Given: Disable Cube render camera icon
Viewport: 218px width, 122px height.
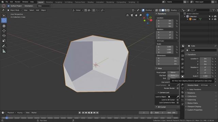Looking at the screenshot, I should click(x=215, y=19).
